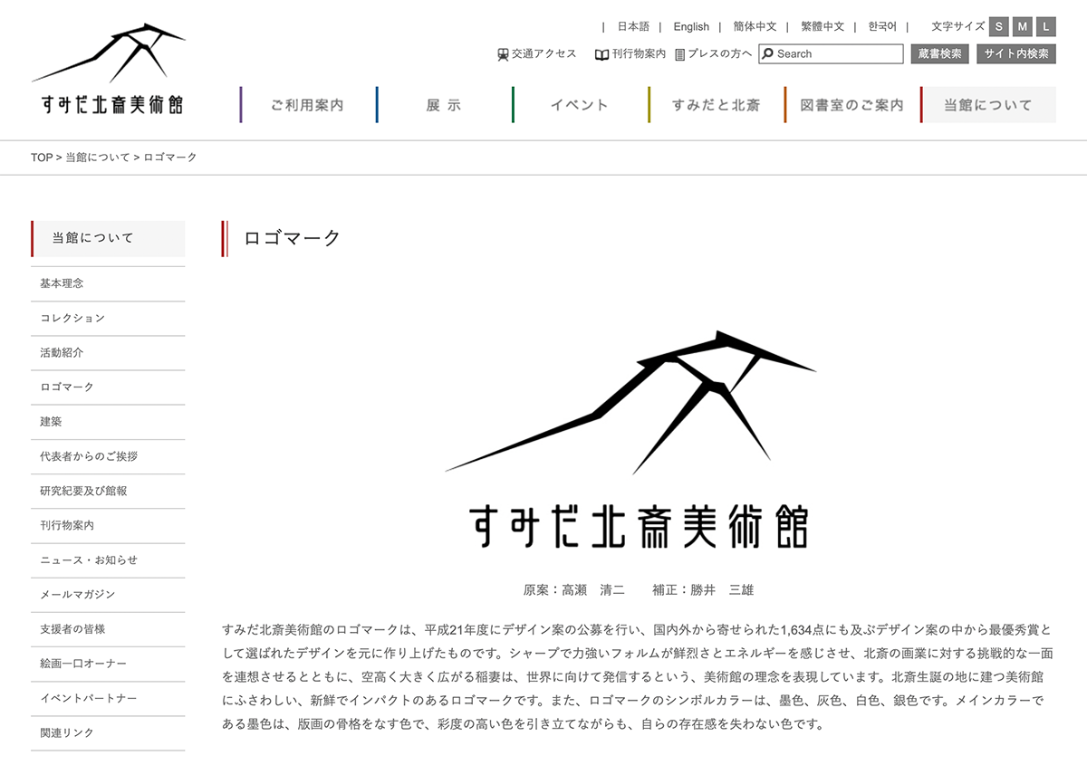This screenshot has width=1087, height=765.
Task: Open the イベント navigation menu
Action: [x=580, y=105]
